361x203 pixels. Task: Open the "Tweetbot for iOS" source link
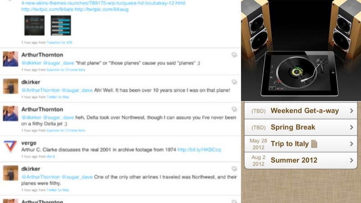[60, 42]
